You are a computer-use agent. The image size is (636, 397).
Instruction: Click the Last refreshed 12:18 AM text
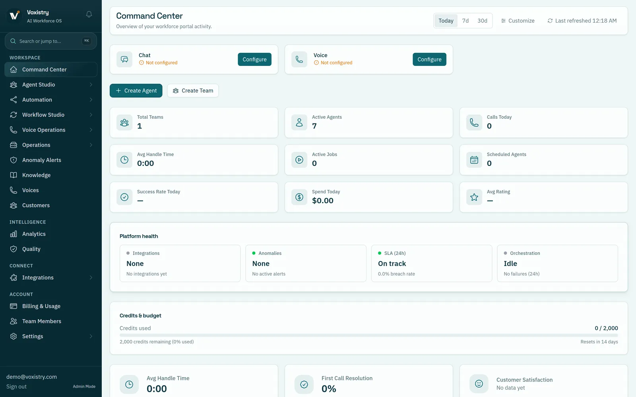[x=586, y=21]
